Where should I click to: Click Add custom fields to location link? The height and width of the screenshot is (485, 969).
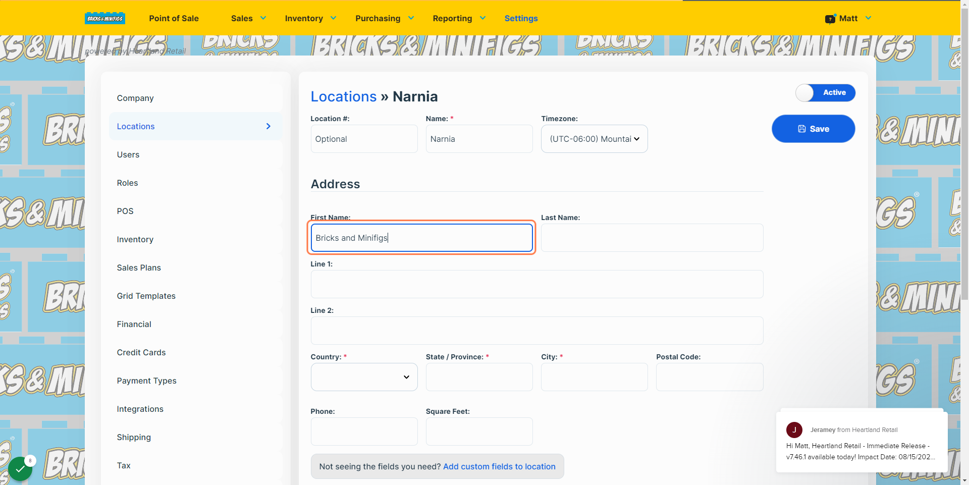(499, 466)
